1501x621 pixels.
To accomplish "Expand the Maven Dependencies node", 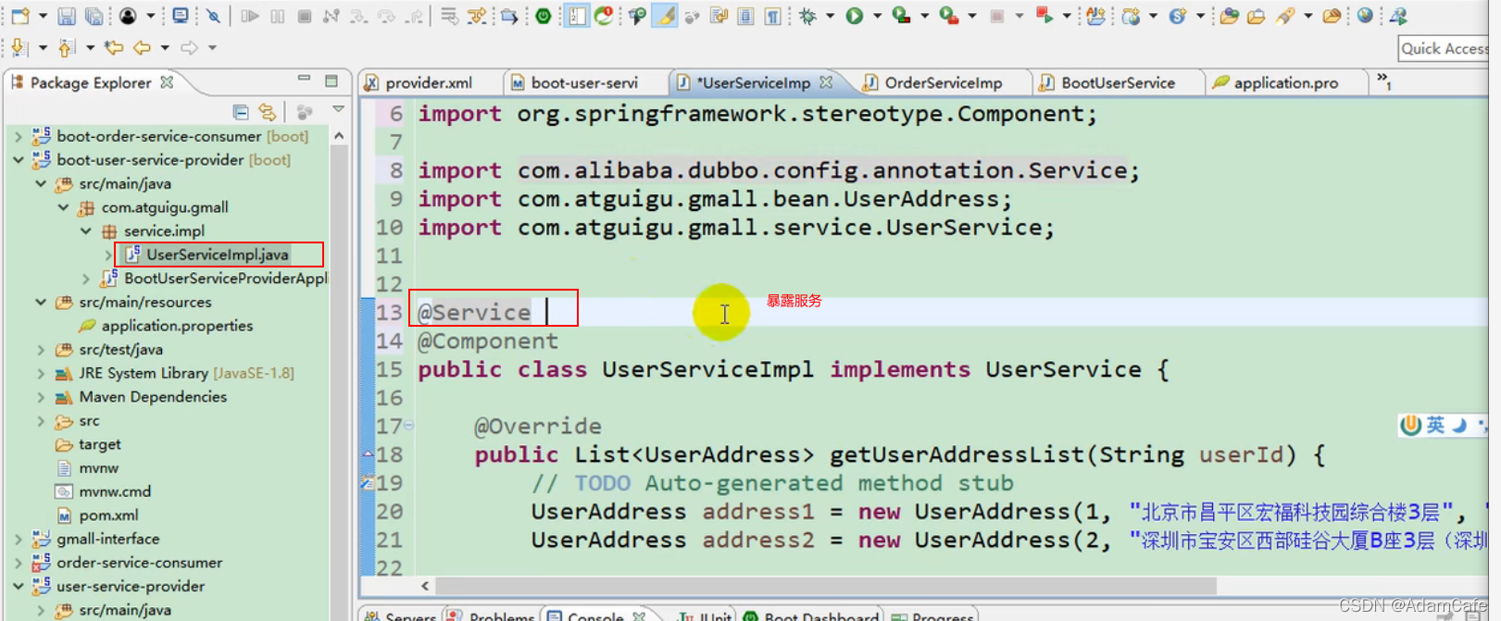I will [41, 397].
